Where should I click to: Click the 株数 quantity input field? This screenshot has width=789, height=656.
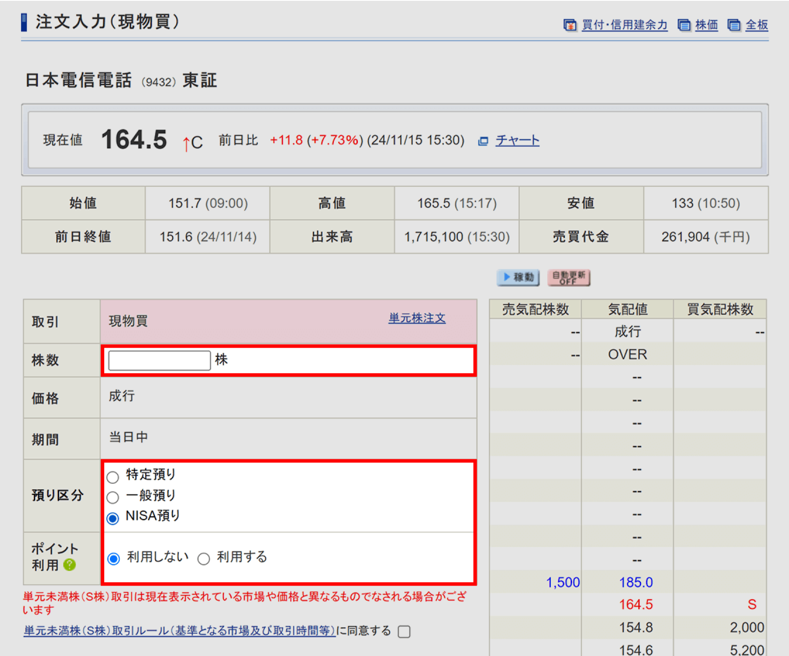159,360
